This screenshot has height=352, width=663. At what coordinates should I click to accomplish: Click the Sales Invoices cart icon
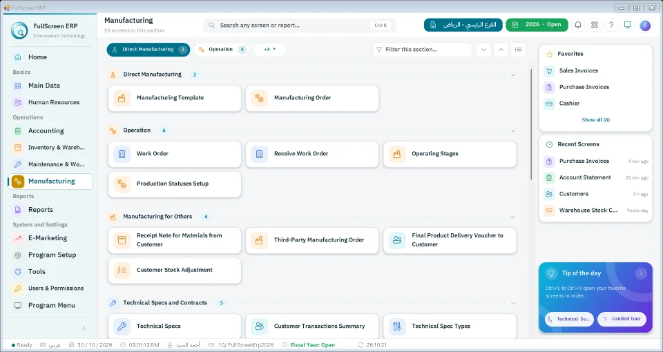pyautogui.click(x=549, y=70)
